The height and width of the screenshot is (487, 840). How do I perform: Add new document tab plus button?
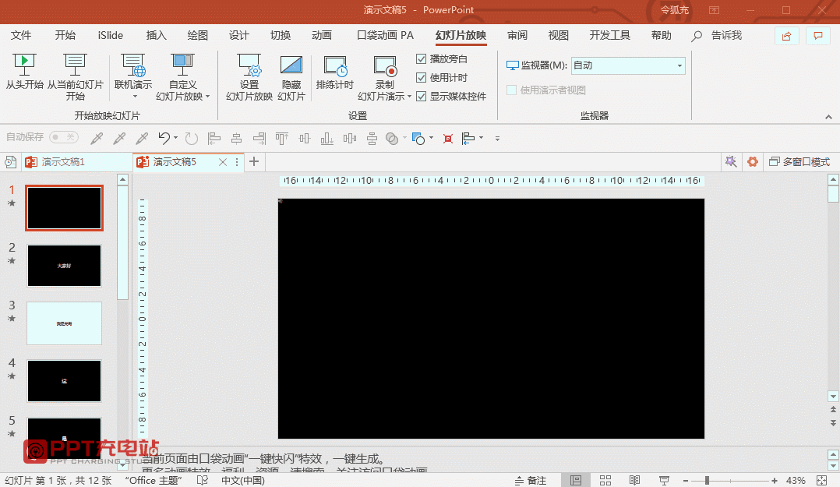[x=254, y=161]
